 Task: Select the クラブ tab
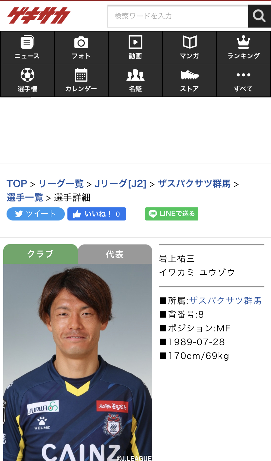[x=41, y=254]
